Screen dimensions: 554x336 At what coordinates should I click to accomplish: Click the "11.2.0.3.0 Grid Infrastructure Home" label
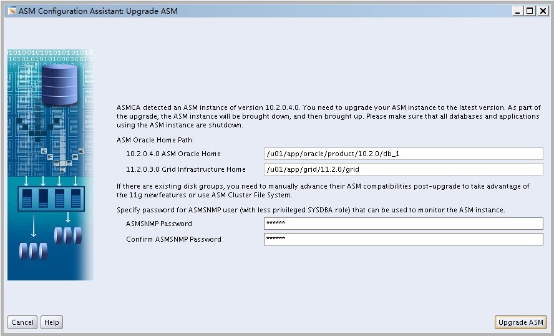pyautogui.click(x=185, y=169)
